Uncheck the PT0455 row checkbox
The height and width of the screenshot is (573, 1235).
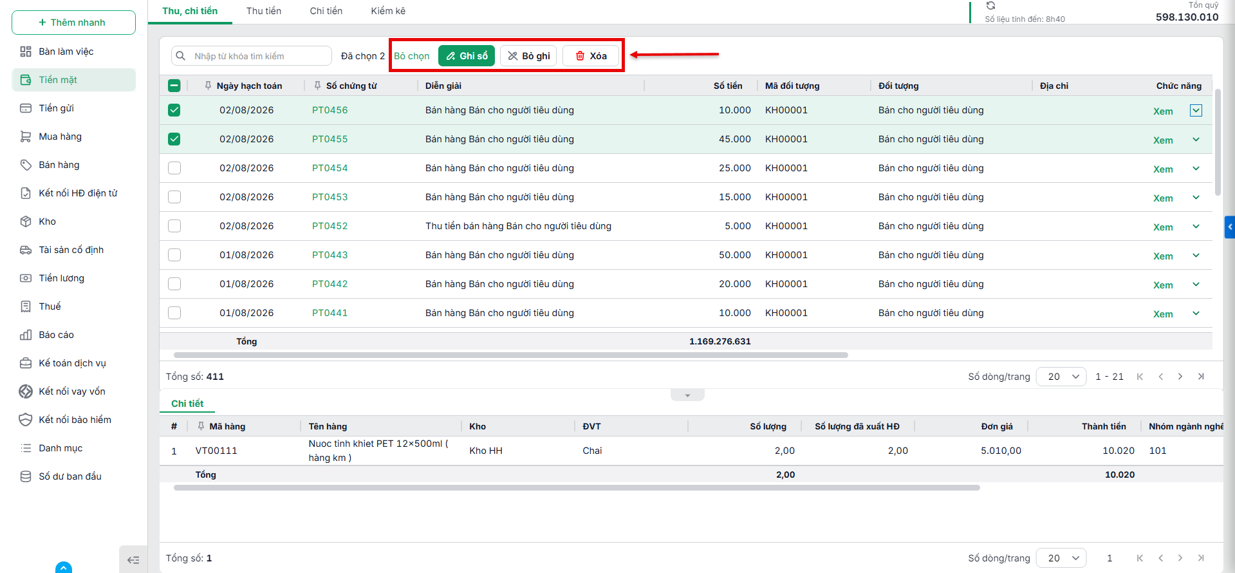click(174, 139)
